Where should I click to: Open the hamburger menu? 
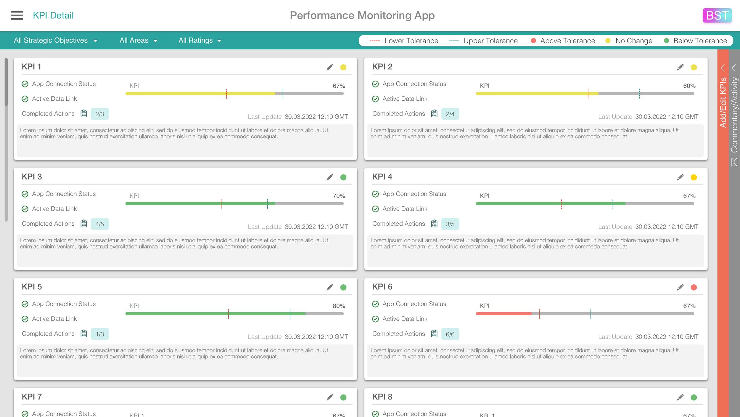click(x=17, y=15)
